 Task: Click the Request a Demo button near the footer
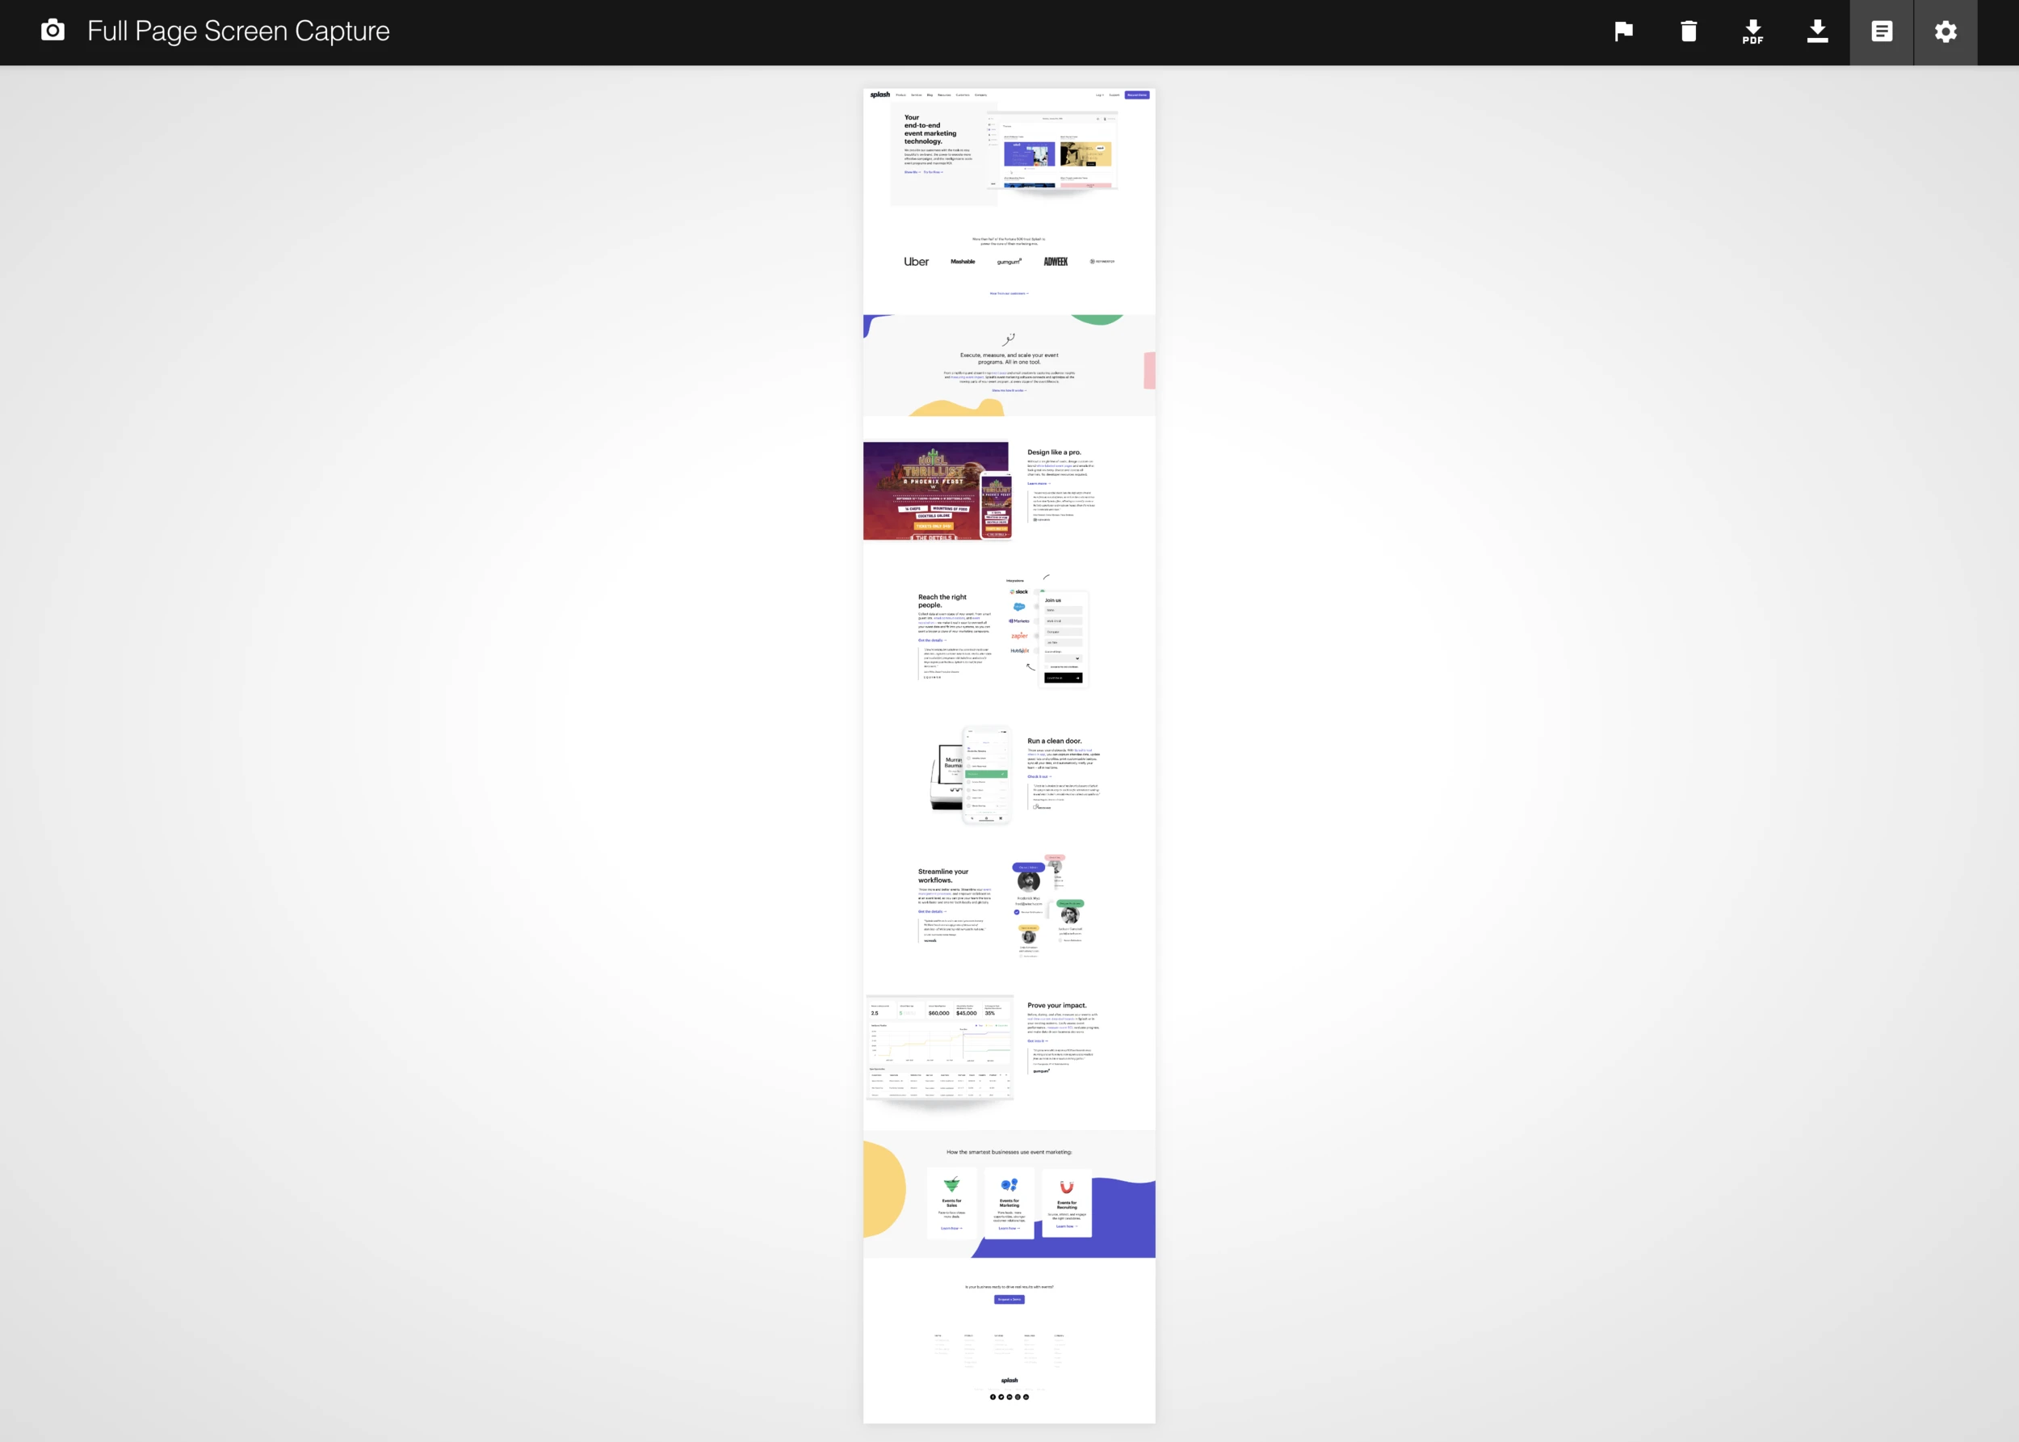pos(1009,1299)
